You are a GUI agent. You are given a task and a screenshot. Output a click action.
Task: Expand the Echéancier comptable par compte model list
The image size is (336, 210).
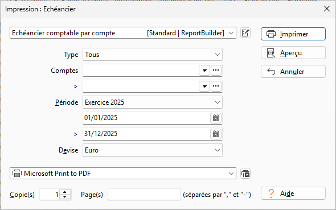[x=231, y=33]
